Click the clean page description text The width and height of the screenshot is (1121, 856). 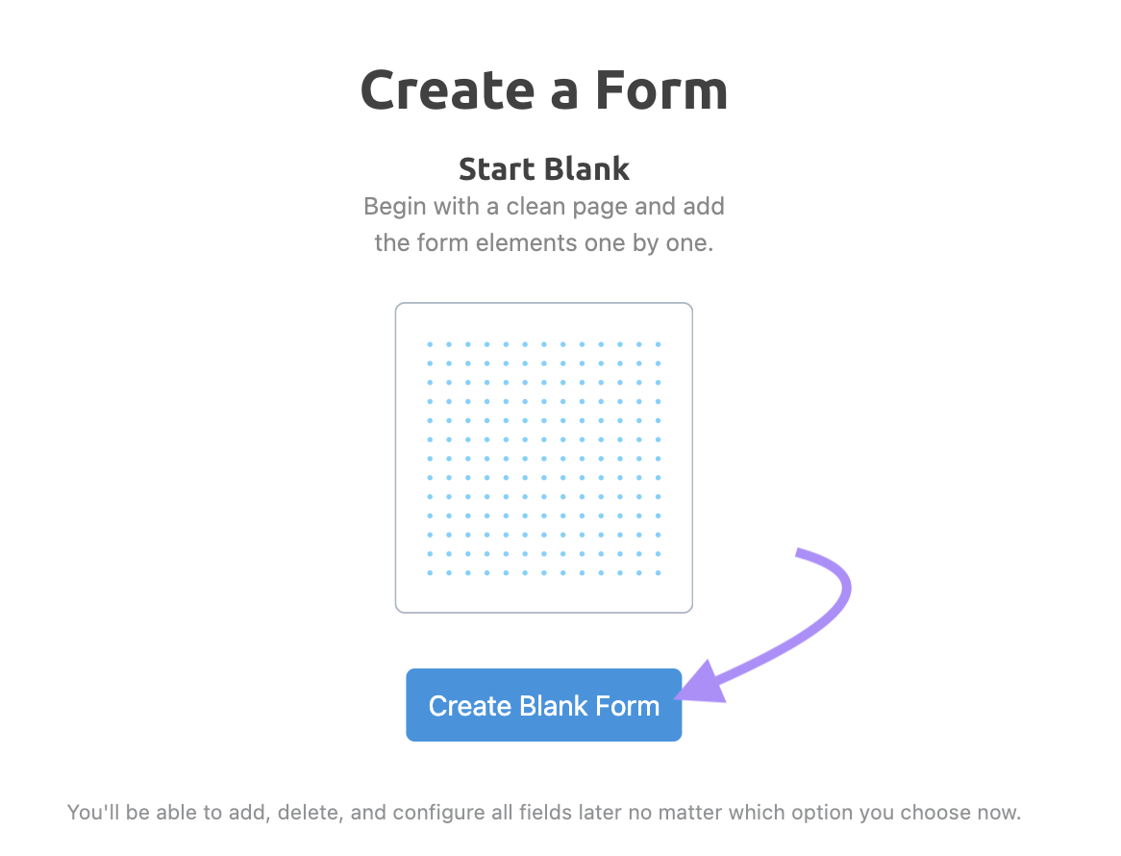(543, 223)
